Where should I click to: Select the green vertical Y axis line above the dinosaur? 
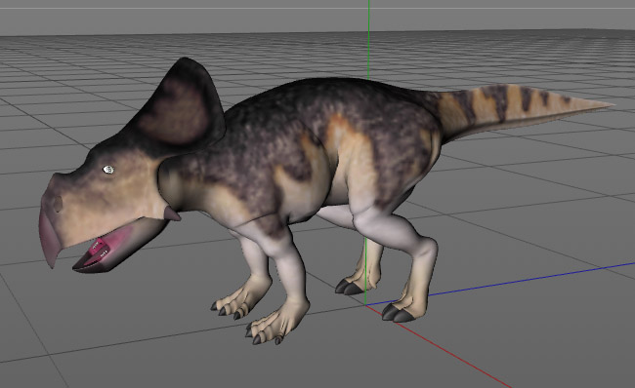click(368, 38)
